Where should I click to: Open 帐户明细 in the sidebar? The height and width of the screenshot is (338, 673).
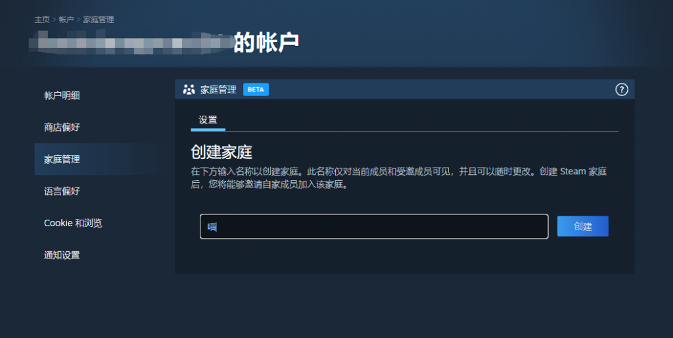(x=62, y=95)
